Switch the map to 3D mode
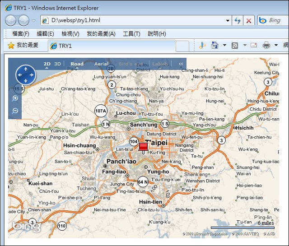289x246 pixels. [57, 64]
